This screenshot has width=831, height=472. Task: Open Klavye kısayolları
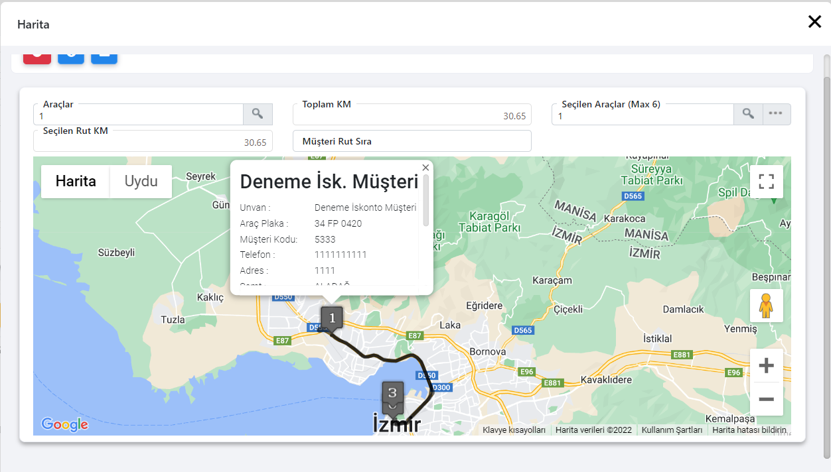click(514, 430)
